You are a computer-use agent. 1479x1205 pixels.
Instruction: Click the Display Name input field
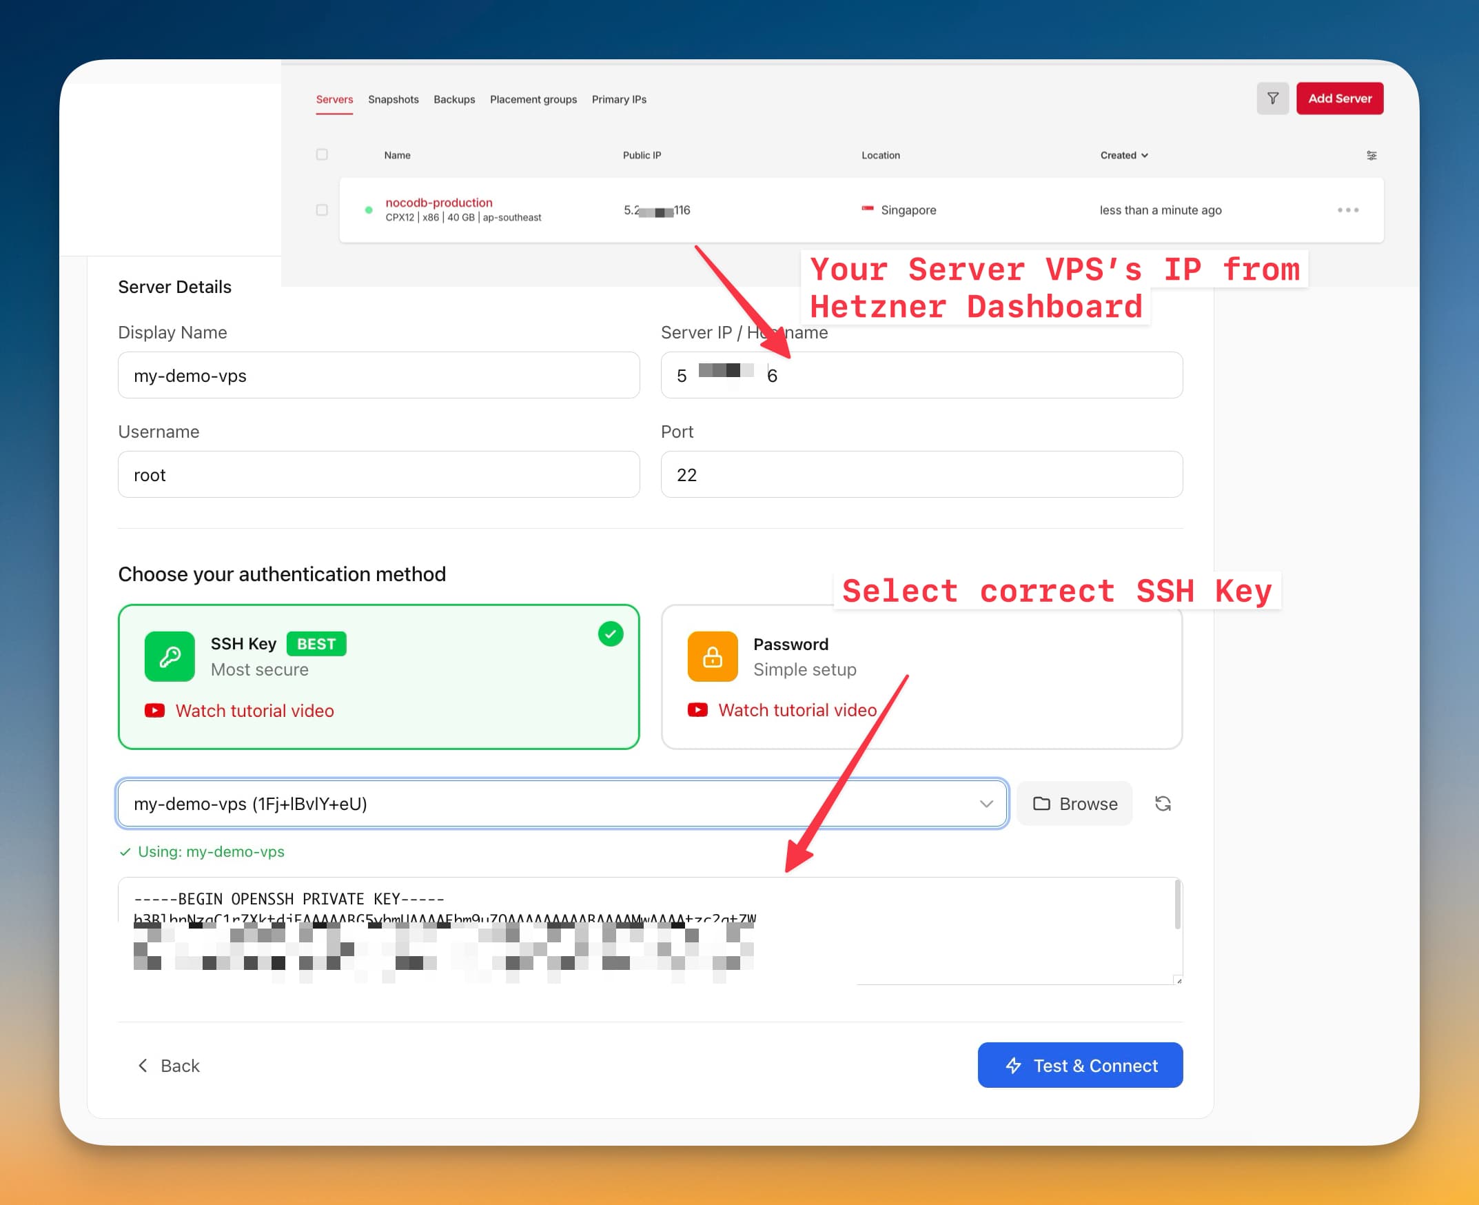pyautogui.click(x=378, y=376)
